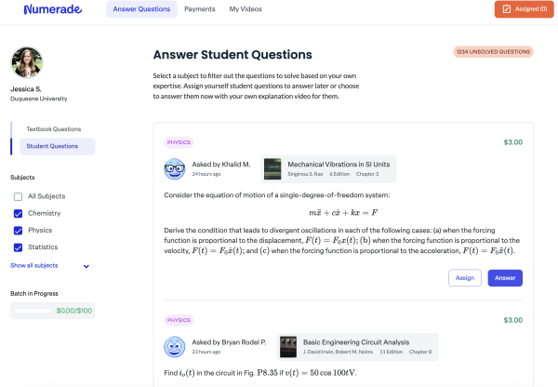Uncheck the Chemistry checkbox

[18, 213]
